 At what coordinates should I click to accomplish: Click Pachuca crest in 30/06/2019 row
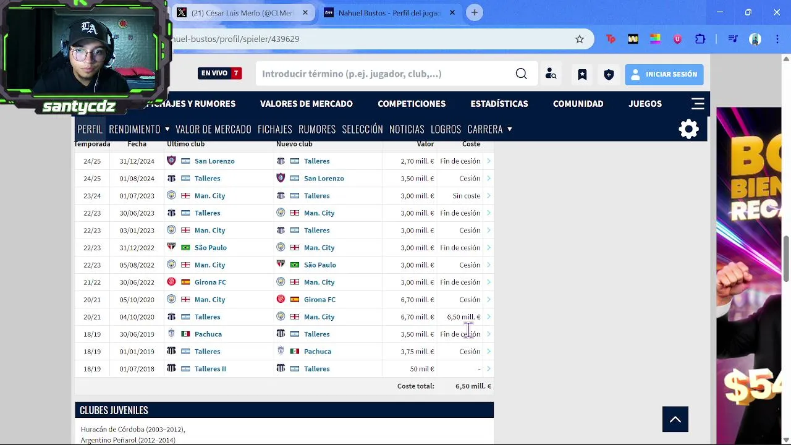pos(171,334)
